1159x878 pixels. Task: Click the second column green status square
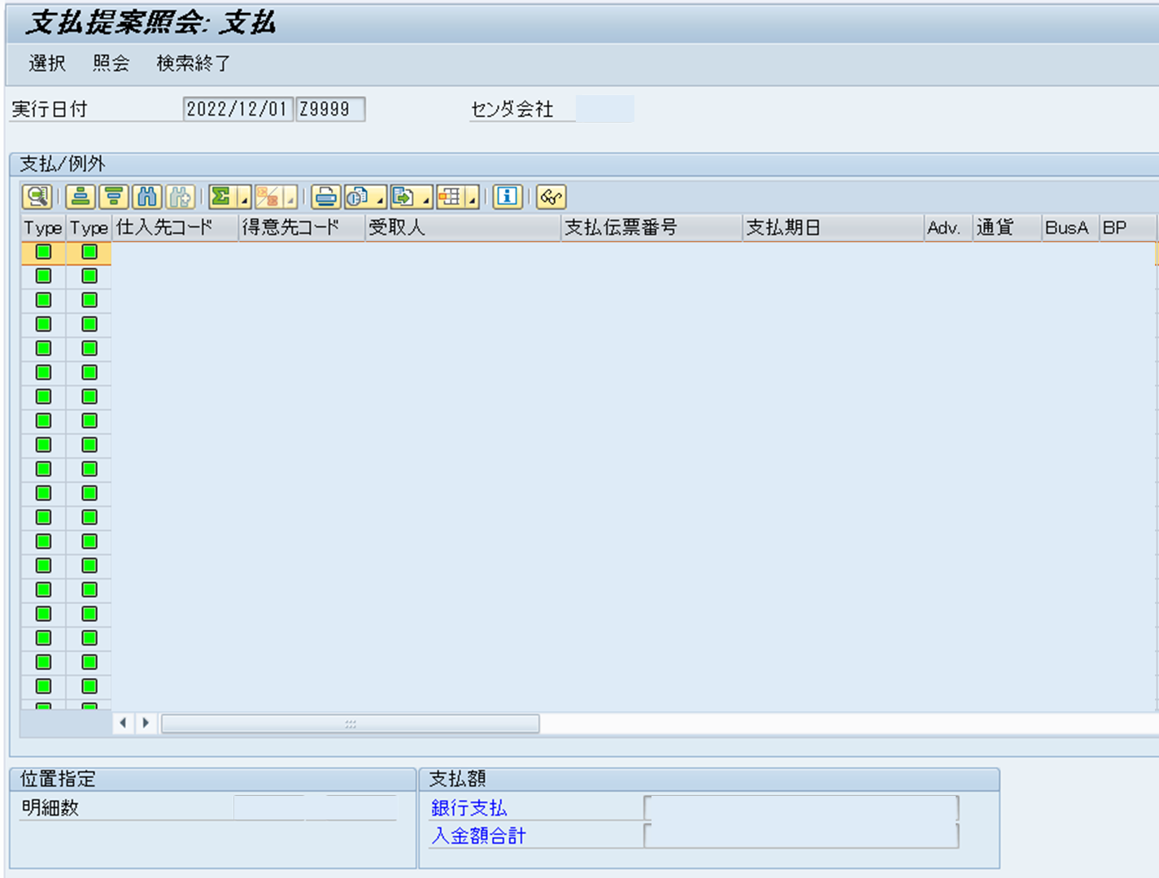pos(89,252)
